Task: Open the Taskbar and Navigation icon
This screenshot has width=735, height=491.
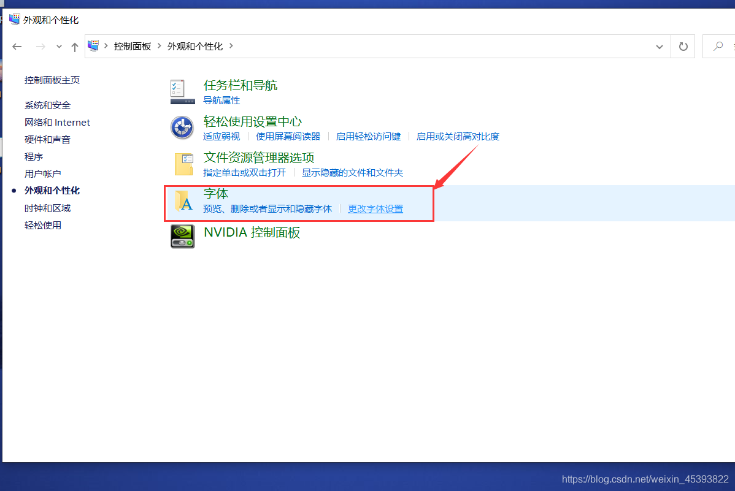Action: (182, 91)
